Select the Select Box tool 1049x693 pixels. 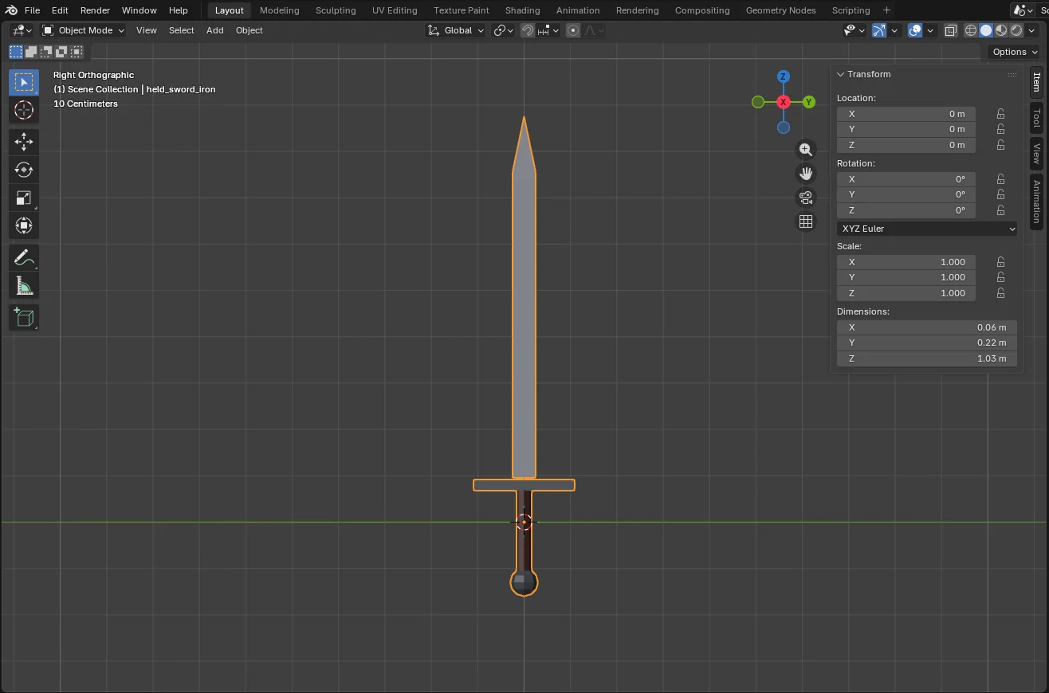pyautogui.click(x=24, y=82)
